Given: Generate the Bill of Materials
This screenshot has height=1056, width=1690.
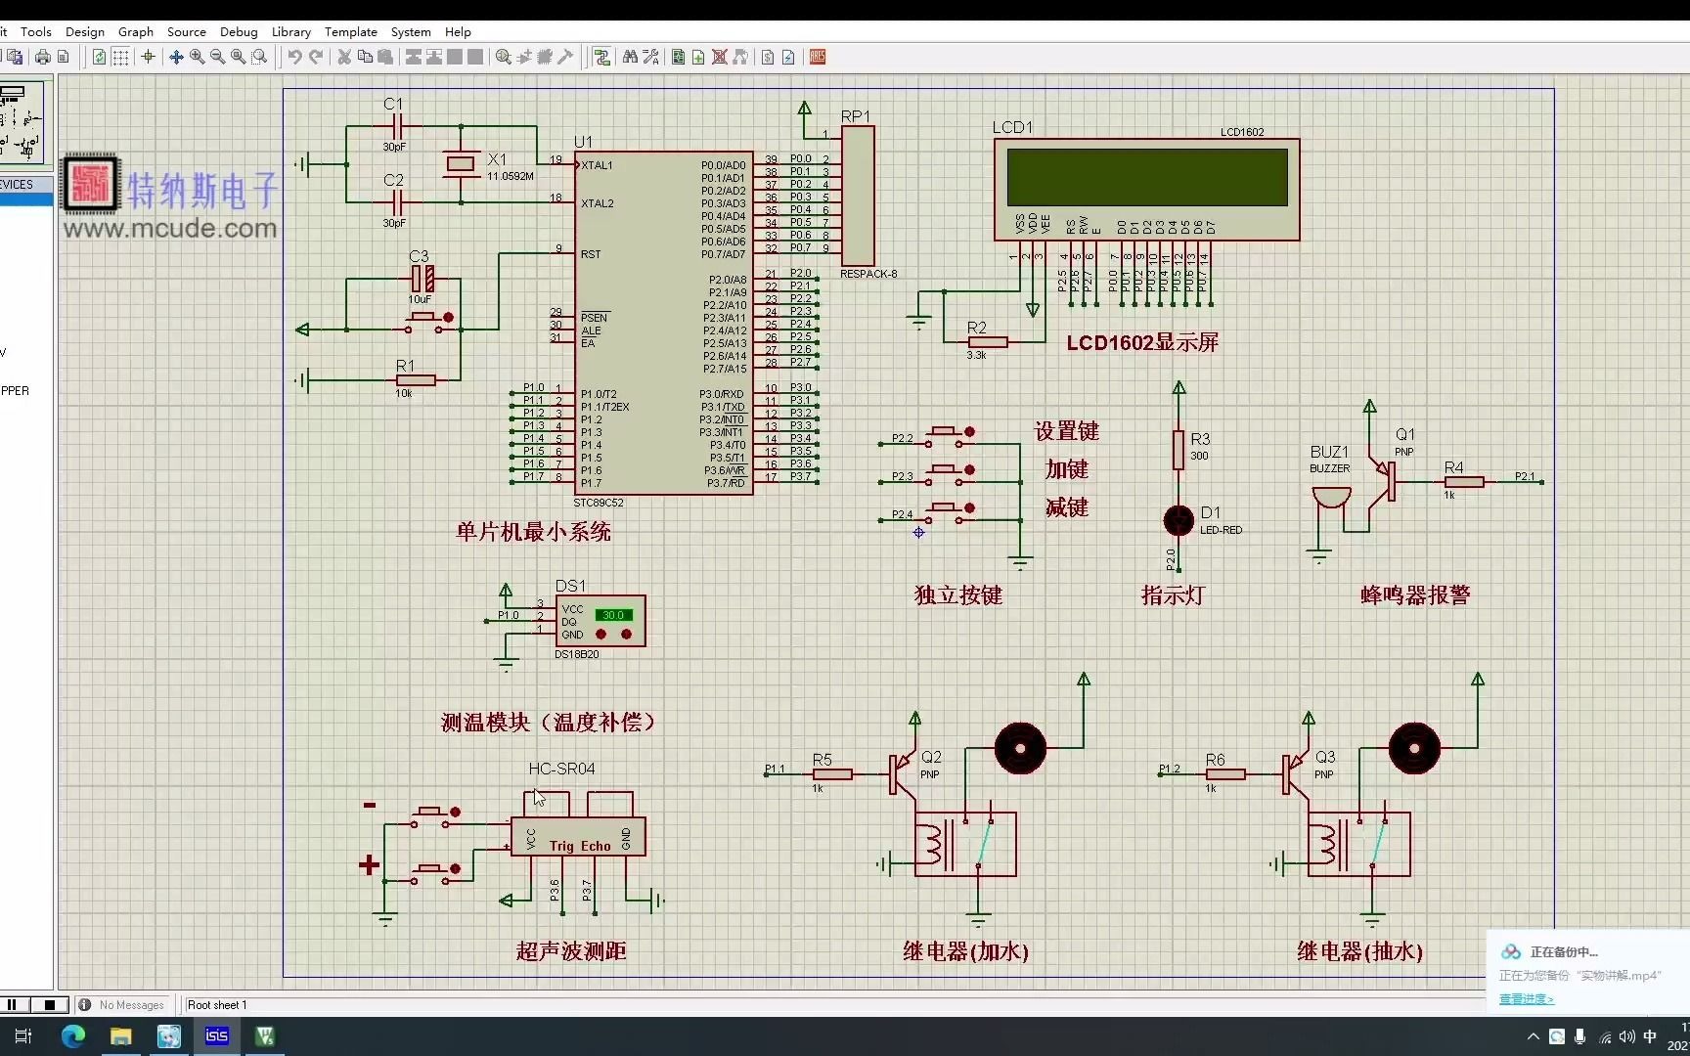Looking at the screenshot, I should tap(768, 57).
